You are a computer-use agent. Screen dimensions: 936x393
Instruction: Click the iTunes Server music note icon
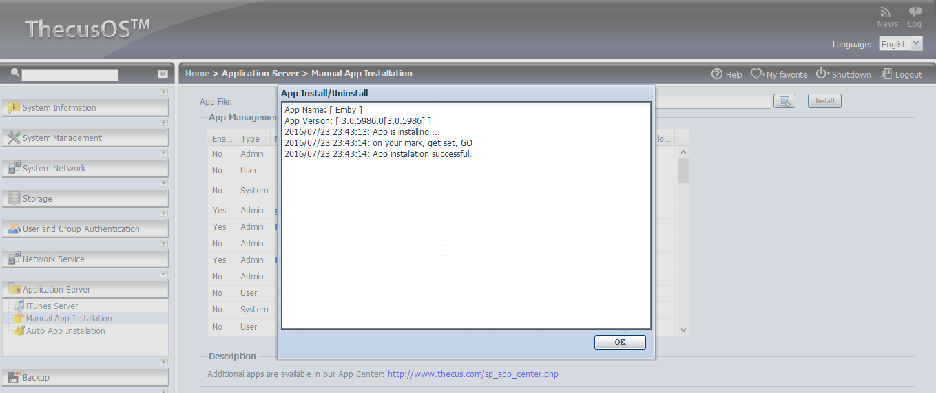coord(19,306)
